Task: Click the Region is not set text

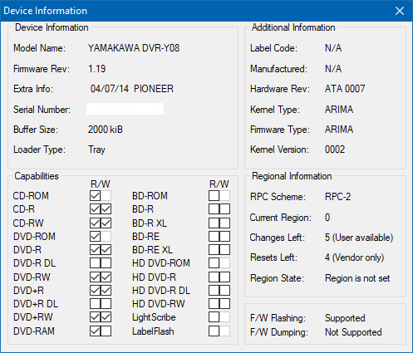Action: pyautogui.click(x=357, y=278)
